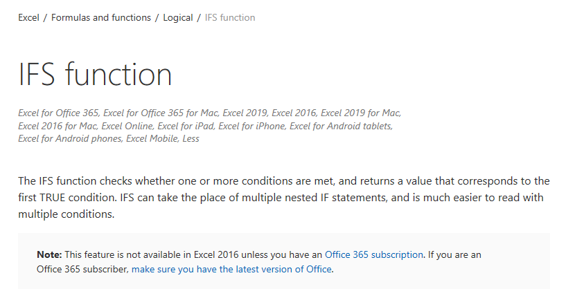This screenshot has height=289, width=575.
Task: Open the Office 365 subscription link
Action: coord(373,254)
